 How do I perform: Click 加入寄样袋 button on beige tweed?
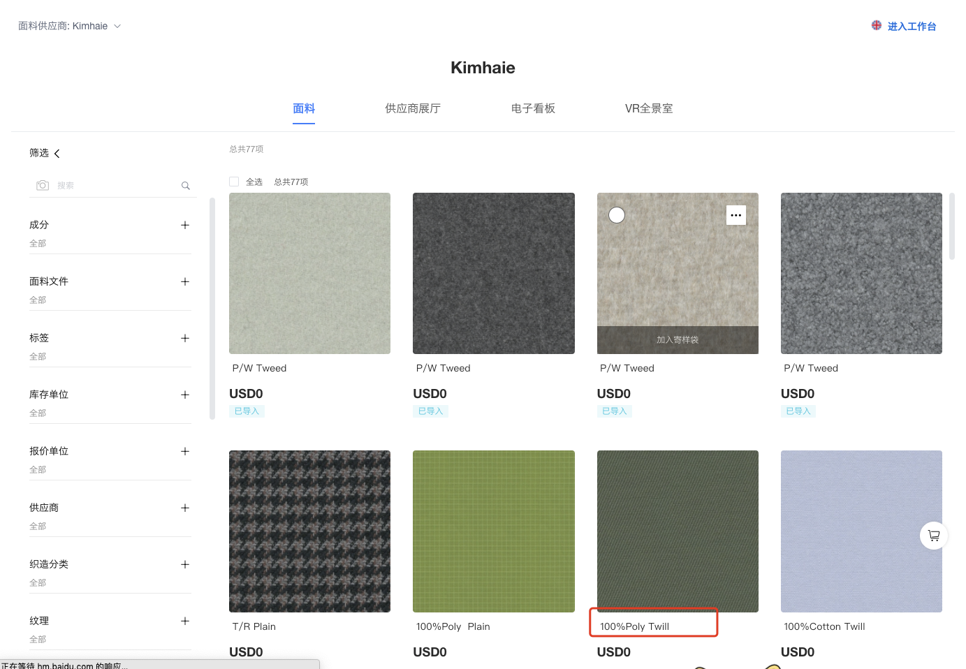[677, 340]
